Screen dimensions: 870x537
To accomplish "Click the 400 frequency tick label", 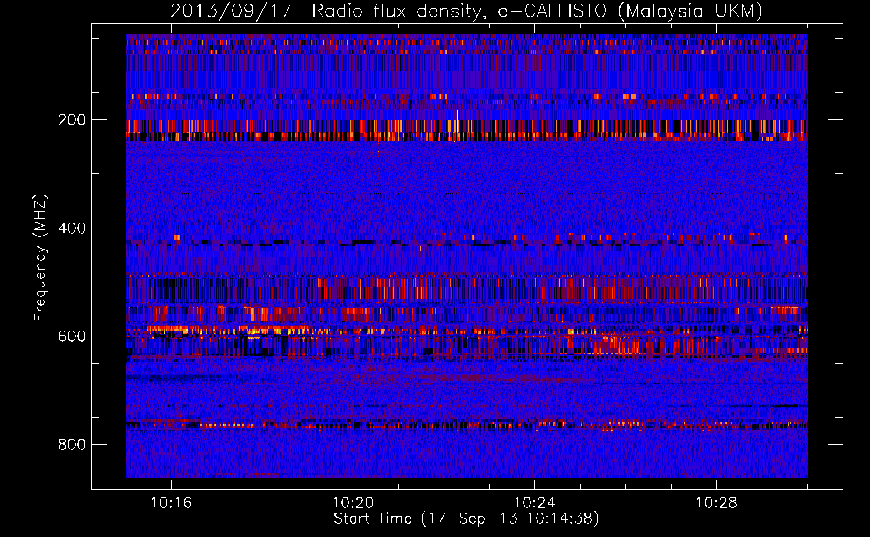I will (72, 228).
